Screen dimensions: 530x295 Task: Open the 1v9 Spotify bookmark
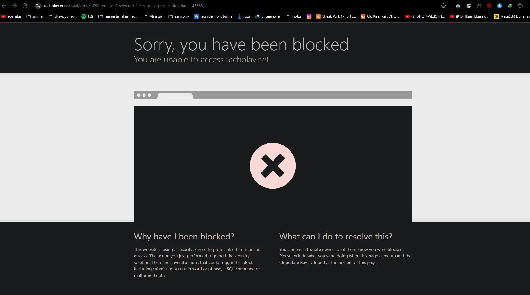coord(87,16)
